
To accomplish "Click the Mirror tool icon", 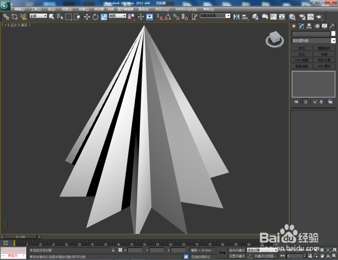I will pos(237,17).
